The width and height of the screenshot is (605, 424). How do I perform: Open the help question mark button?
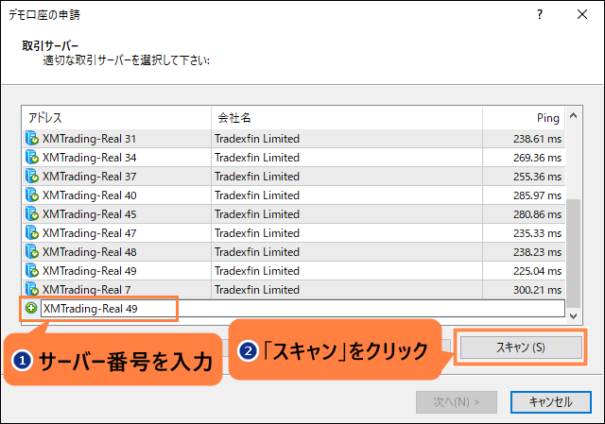(540, 15)
